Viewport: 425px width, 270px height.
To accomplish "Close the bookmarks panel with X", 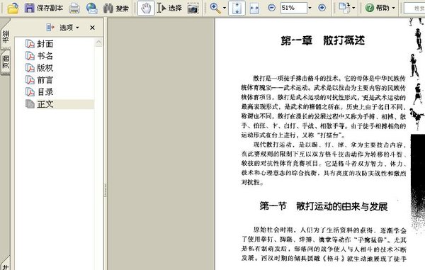I will [92, 28].
